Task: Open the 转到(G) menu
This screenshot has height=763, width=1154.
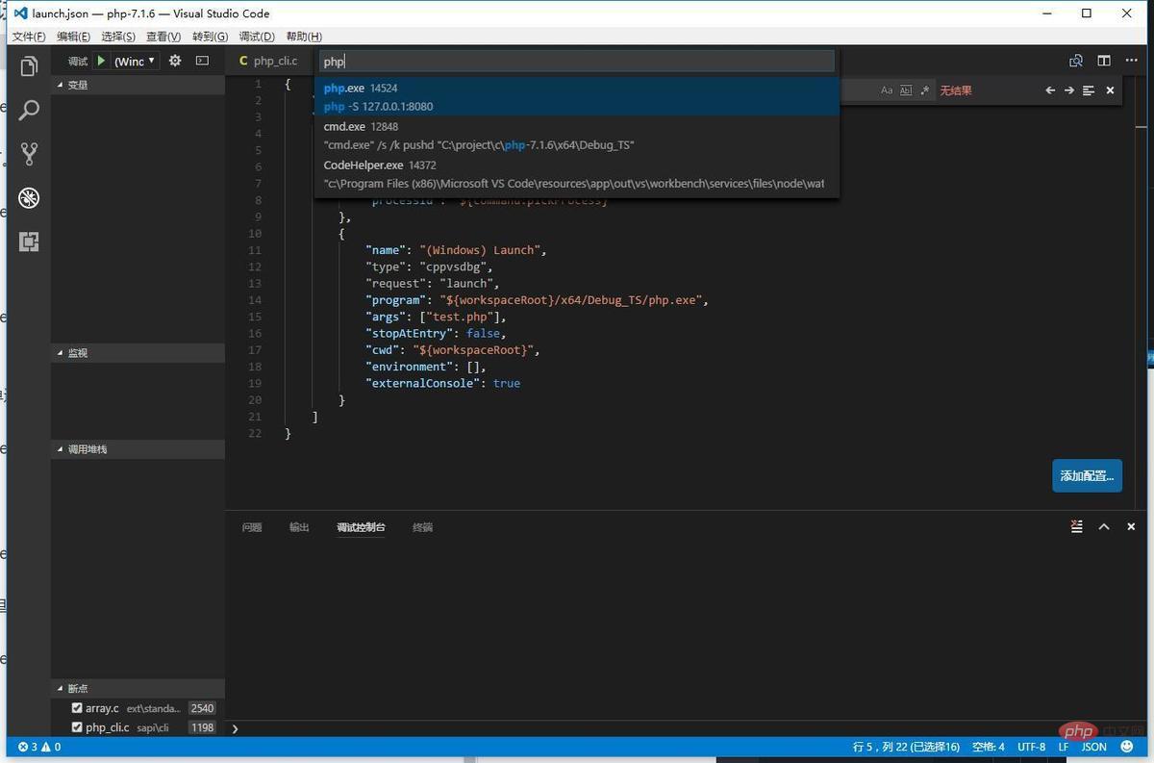Action: click(210, 37)
